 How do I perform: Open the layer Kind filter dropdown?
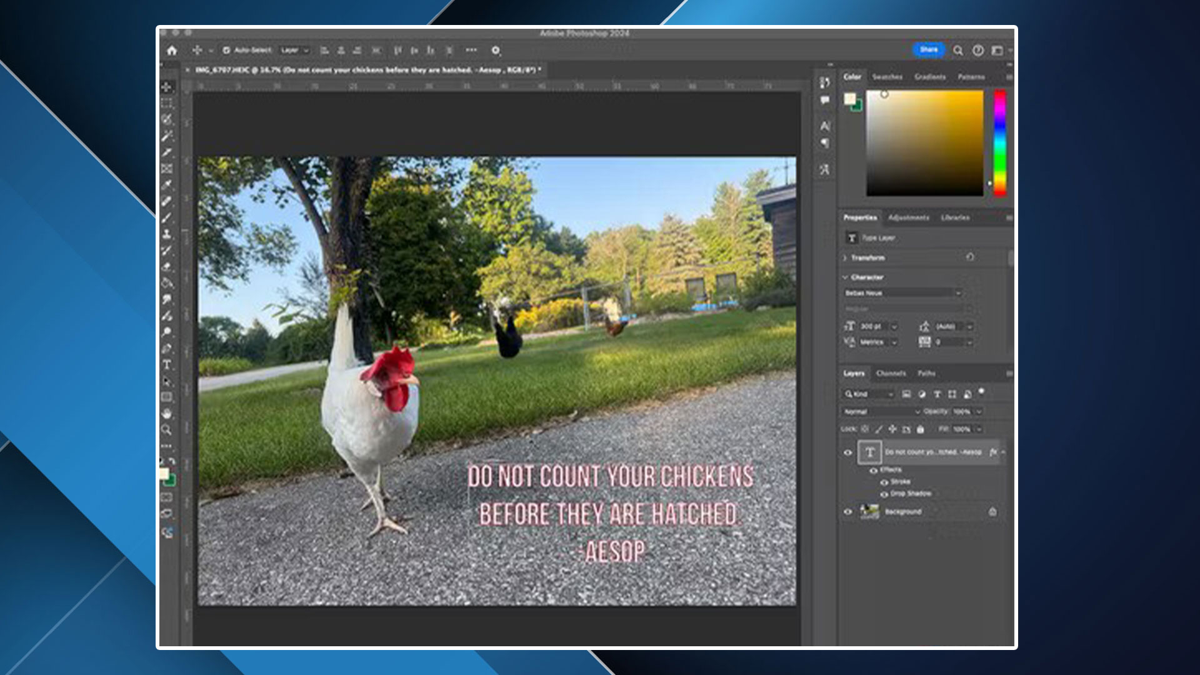(869, 394)
